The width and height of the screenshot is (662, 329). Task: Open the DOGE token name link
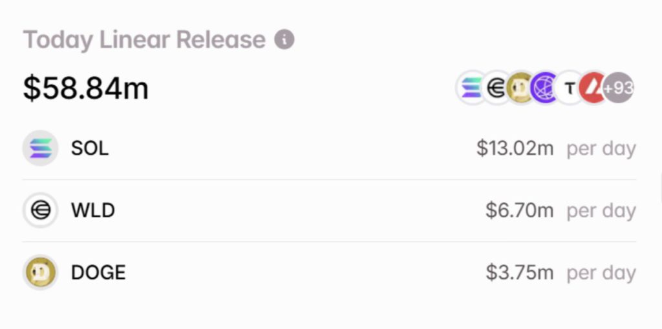[98, 272]
